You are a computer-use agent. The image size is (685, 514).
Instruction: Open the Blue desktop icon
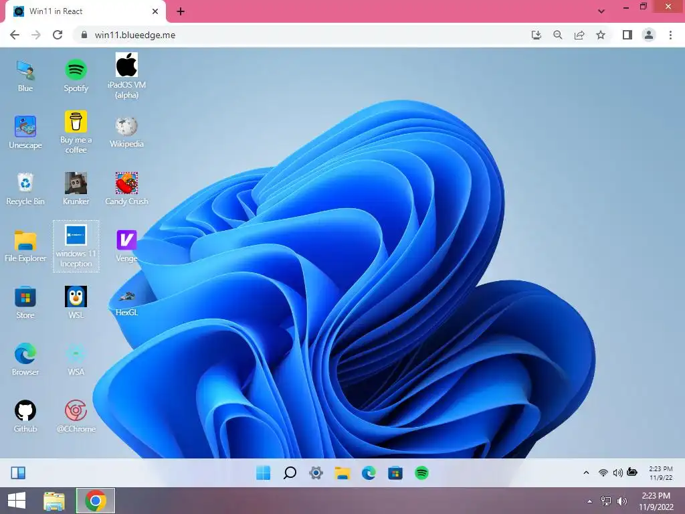[25, 76]
